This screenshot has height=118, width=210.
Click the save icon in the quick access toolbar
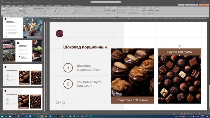coord(2,16)
